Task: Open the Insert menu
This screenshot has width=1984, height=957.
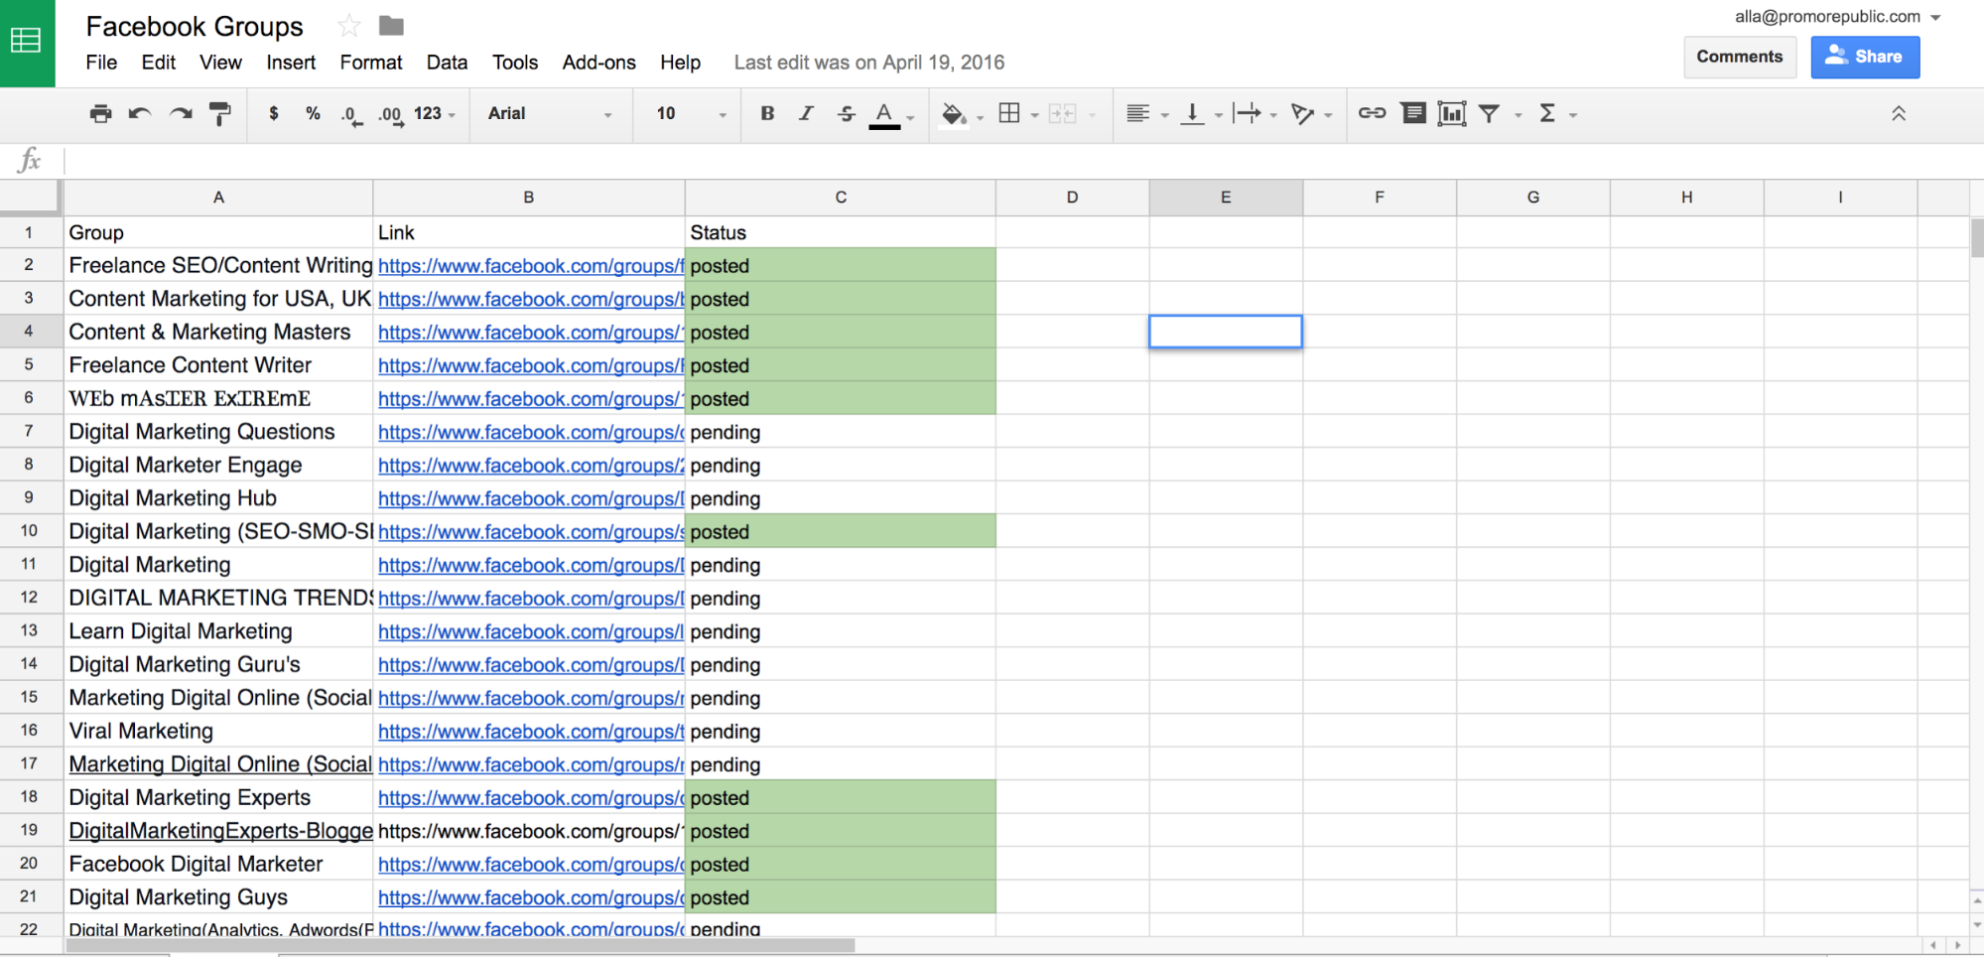Action: [x=291, y=63]
